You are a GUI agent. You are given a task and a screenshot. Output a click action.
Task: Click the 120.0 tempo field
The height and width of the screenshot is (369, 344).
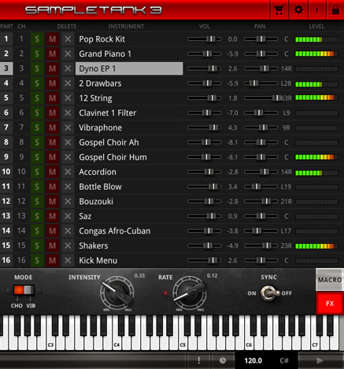coord(253,361)
